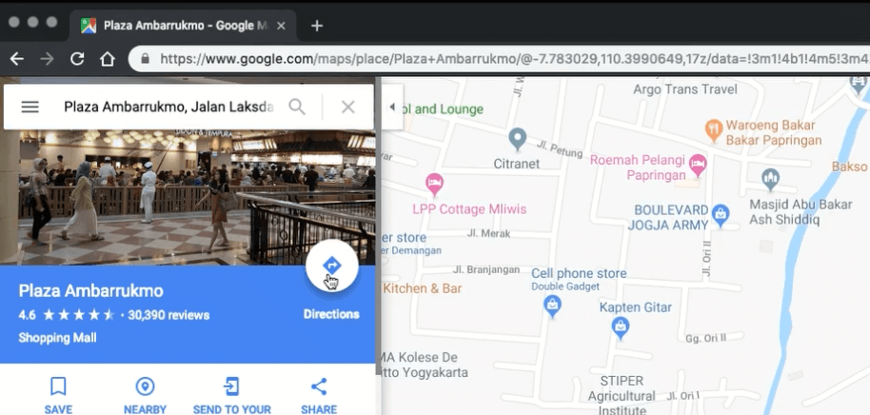Click the padlock site security icon
Image resolution: width=870 pixels, height=415 pixels.
click(x=145, y=59)
